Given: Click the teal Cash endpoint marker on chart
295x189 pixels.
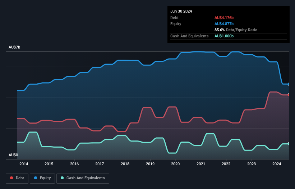Looking at the screenshot, I should [x=289, y=144].
